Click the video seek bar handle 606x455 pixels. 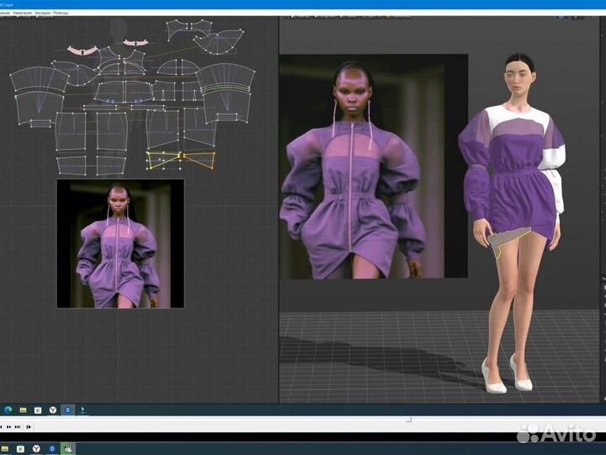pyautogui.click(x=409, y=419)
